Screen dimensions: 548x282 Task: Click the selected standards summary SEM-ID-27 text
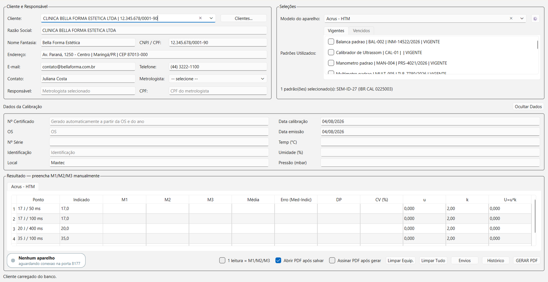(x=337, y=89)
